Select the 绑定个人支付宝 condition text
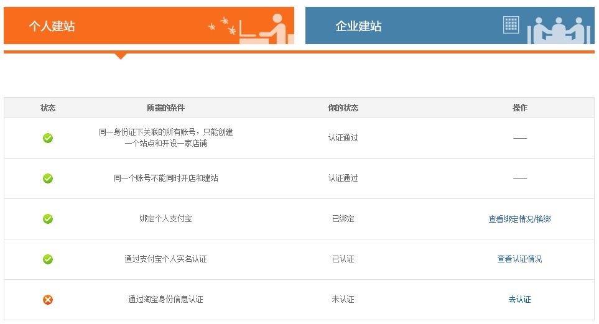 (x=165, y=218)
